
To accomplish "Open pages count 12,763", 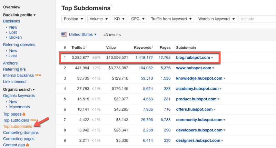I will [165, 58].
